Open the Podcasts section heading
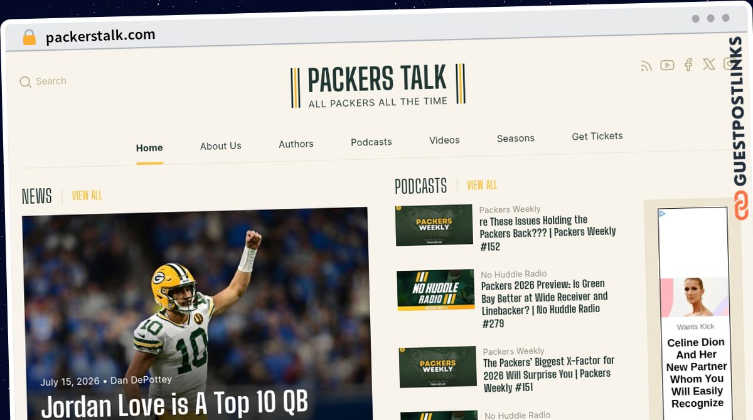 tap(421, 186)
